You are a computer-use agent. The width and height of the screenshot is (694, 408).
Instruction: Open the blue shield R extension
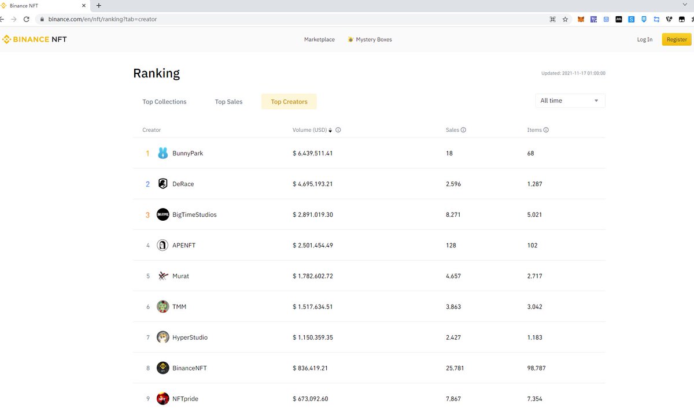[x=644, y=19]
